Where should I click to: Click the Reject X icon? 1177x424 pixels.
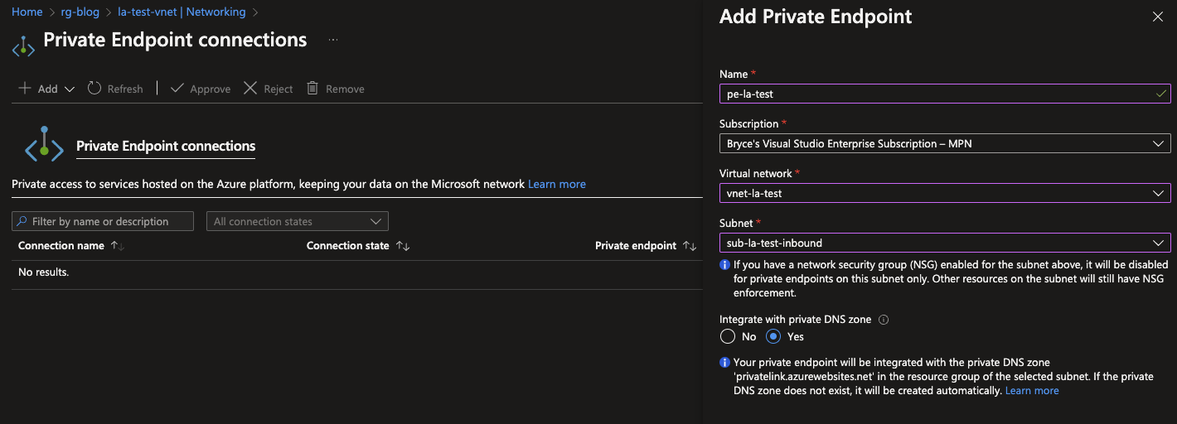[x=250, y=89]
